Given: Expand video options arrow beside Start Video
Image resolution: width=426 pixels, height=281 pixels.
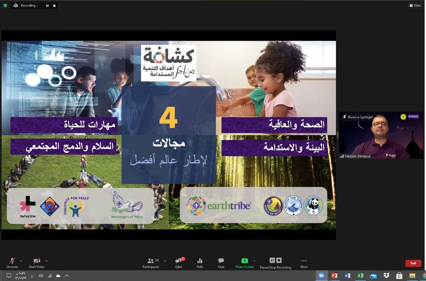Looking at the screenshot, I should pos(47,261).
